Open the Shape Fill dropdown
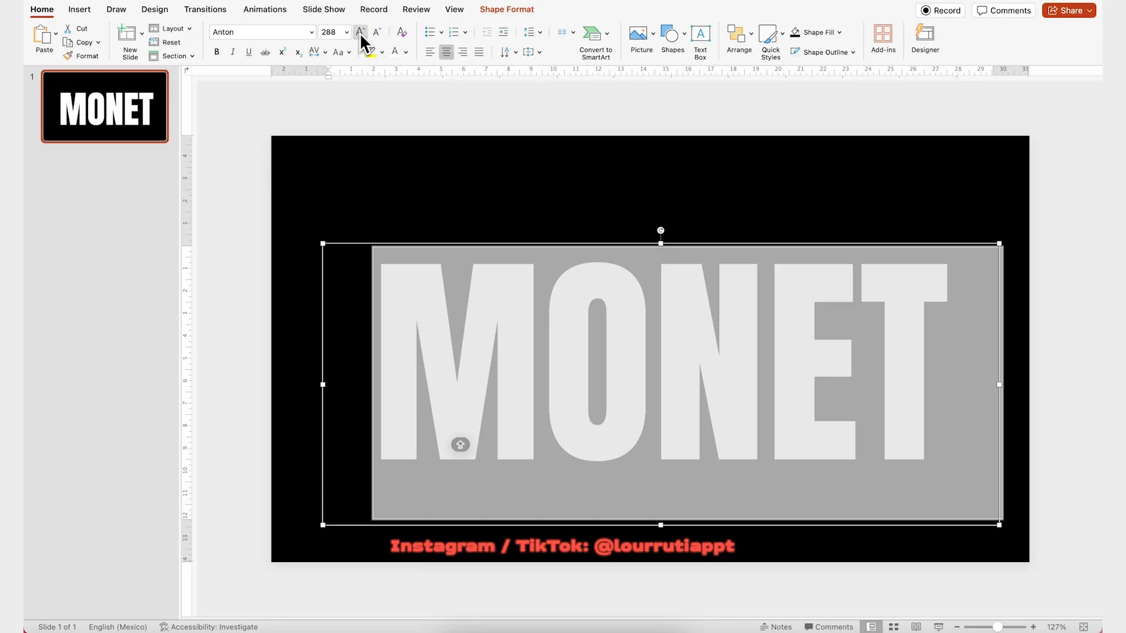The width and height of the screenshot is (1126, 633). (816, 32)
